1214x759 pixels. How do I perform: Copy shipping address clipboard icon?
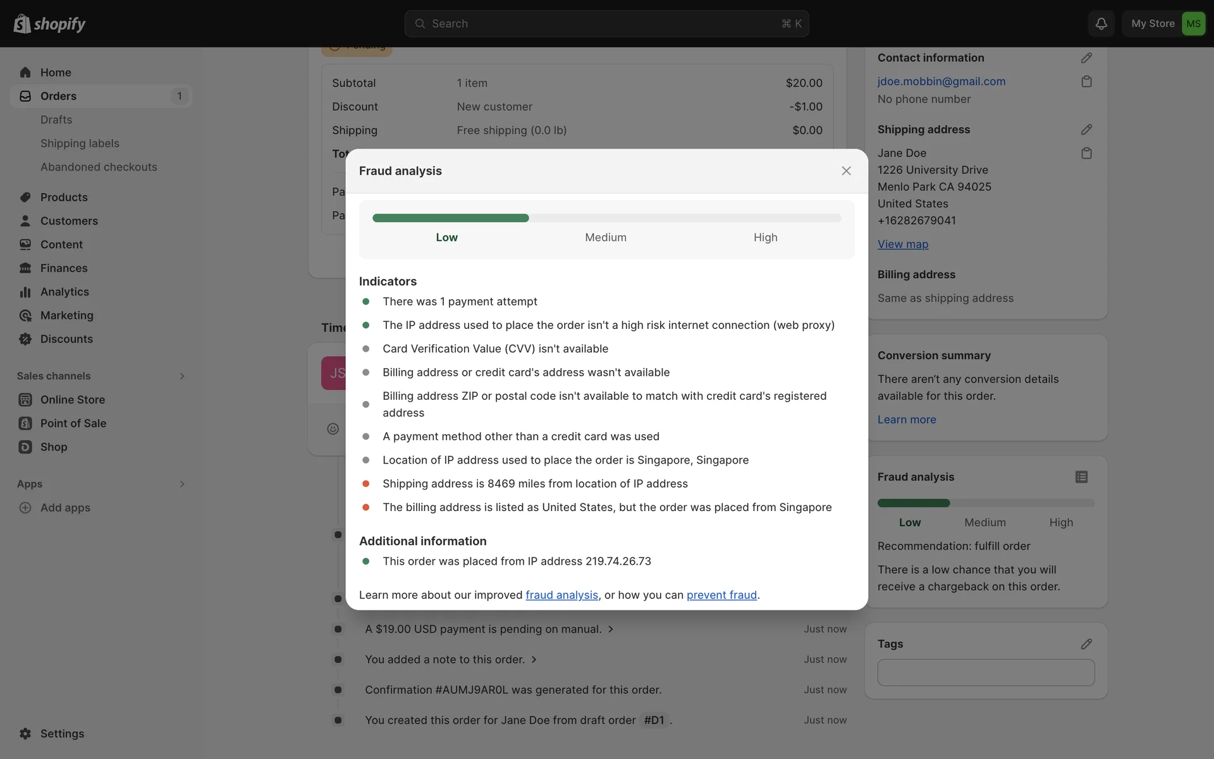coord(1086,153)
